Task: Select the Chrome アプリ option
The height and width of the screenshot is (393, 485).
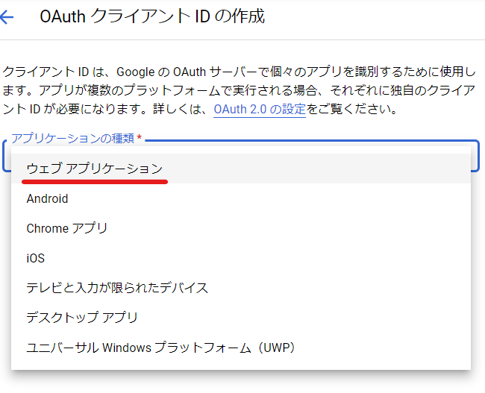Action: pos(241,228)
